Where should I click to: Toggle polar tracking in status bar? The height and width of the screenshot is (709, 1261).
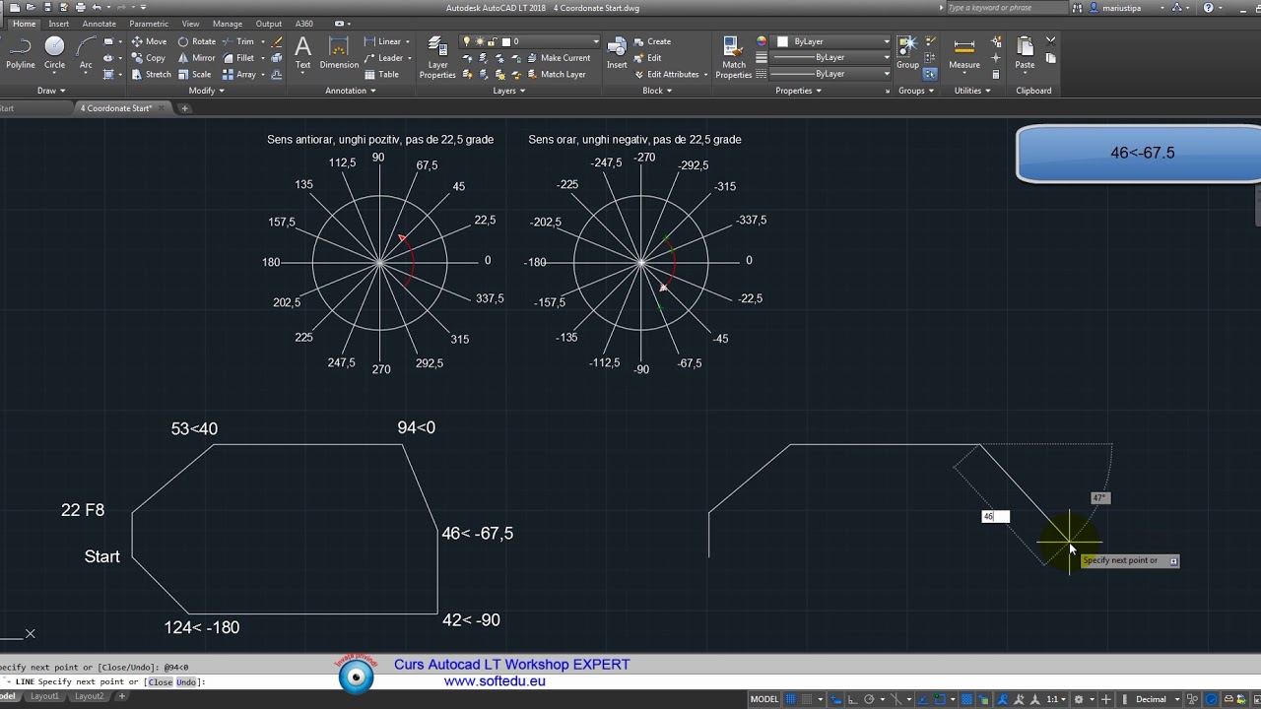869,699
